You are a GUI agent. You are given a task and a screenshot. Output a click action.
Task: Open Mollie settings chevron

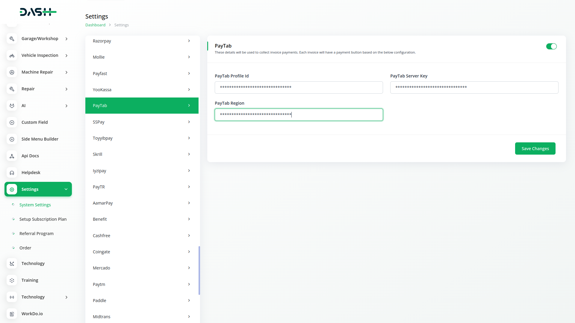[189, 57]
